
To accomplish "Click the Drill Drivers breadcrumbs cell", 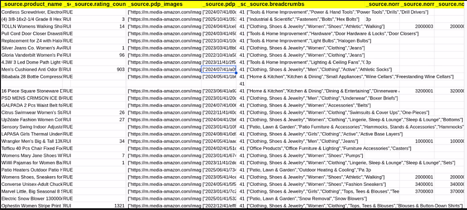I will (x=338, y=12).
